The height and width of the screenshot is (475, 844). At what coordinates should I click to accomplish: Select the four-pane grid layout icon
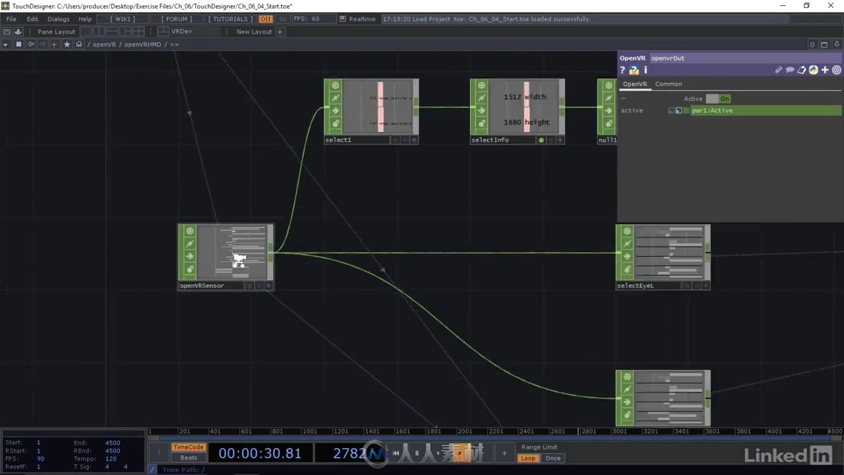[x=138, y=32]
